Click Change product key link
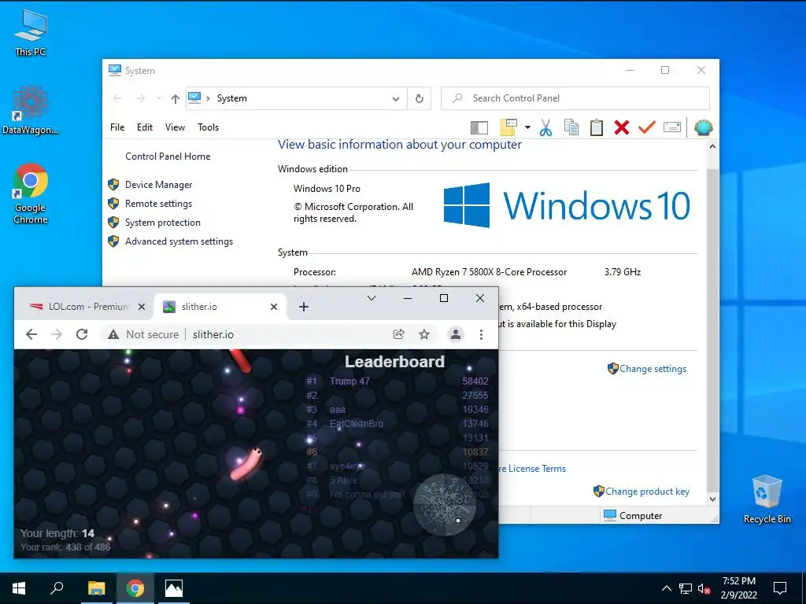The width and height of the screenshot is (806, 604). click(x=647, y=492)
